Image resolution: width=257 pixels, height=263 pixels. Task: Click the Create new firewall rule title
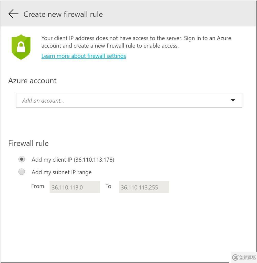pyautogui.click(x=63, y=14)
